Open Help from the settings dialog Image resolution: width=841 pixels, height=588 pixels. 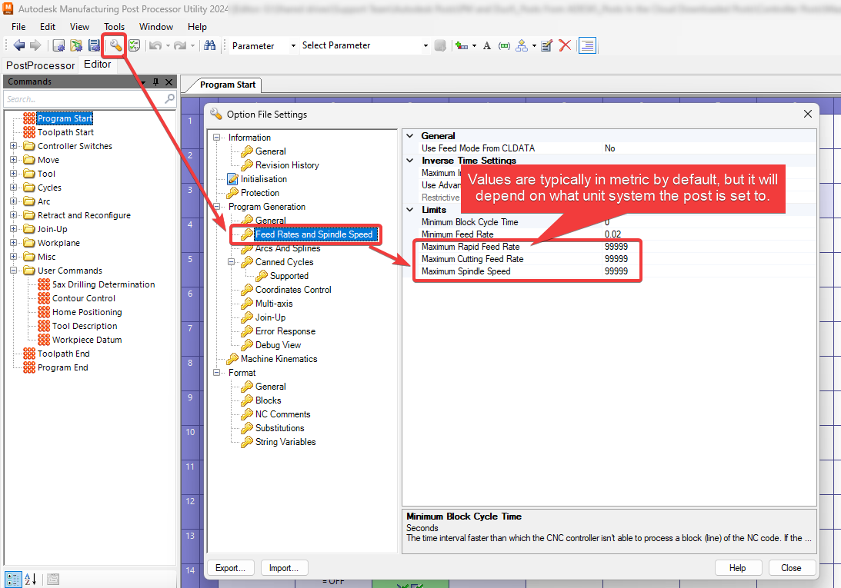[x=738, y=567]
